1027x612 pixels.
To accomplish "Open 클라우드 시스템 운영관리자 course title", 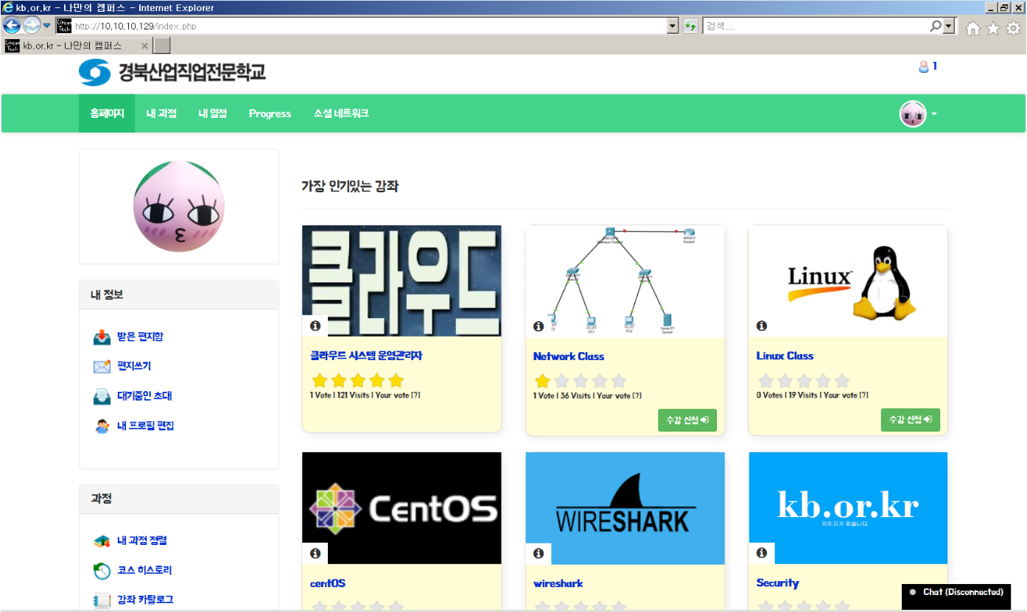I will pos(366,356).
